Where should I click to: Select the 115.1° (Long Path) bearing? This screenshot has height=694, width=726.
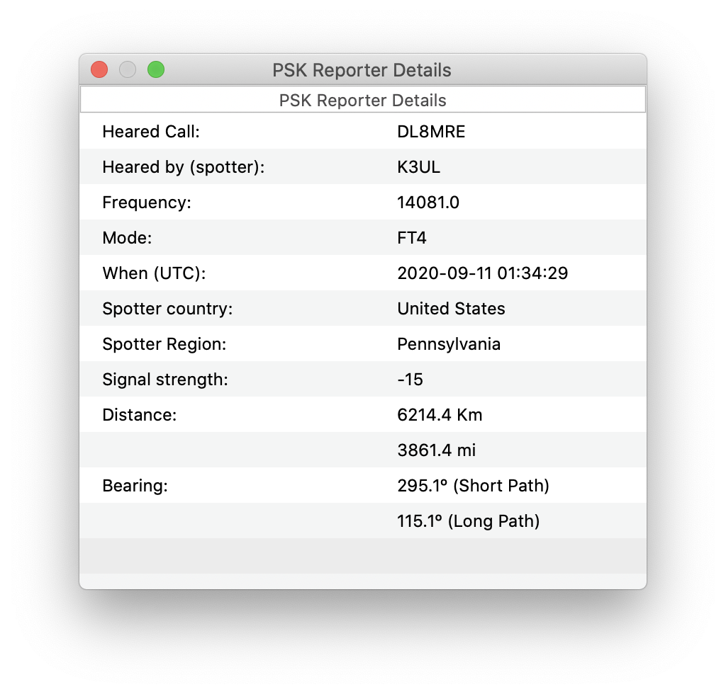click(469, 521)
